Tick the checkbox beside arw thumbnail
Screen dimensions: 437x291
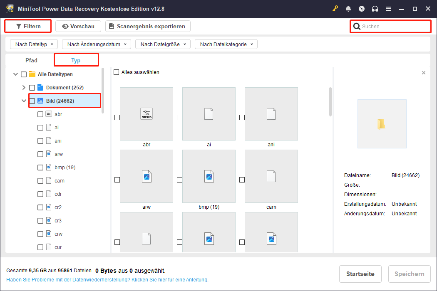point(117,180)
